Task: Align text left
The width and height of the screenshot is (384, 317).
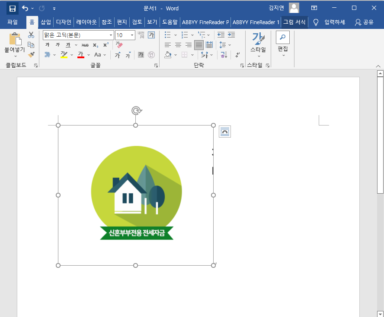Action: [x=168, y=45]
